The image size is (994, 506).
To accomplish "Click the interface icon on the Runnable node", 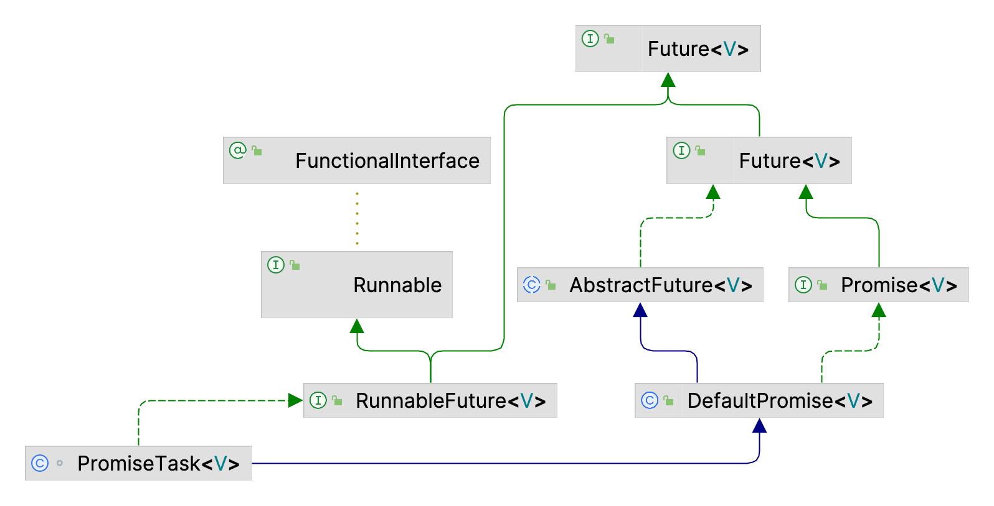I will (x=276, y=265).
